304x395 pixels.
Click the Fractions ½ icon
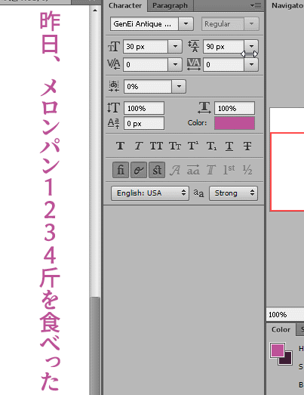247,170
